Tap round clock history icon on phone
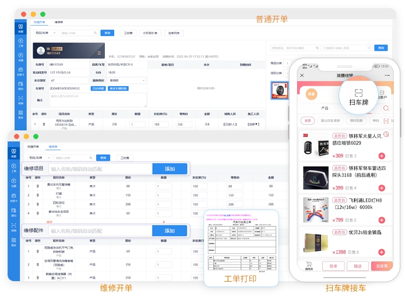 point(386,134)
